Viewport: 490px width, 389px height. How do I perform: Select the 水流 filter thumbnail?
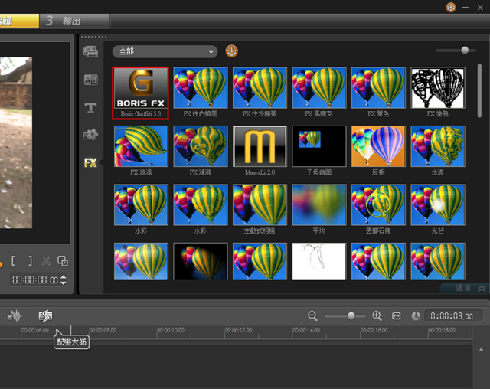pyautogui.click(x=438, y=146)
